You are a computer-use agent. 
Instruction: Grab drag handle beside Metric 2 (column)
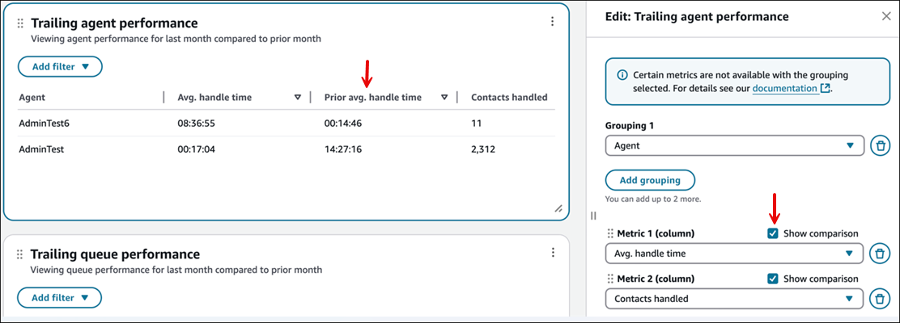pyautogui.click(x=609, y=279)
